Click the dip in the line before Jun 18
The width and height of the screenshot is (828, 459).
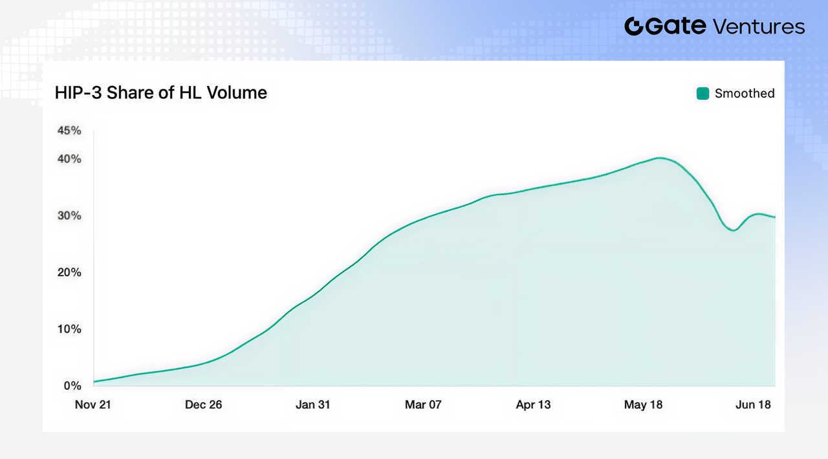tap(733, 230)
